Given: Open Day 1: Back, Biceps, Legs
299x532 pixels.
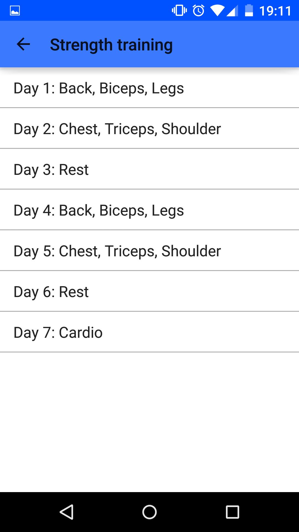Looking at the screenshot, I should [x=99, y=88].
